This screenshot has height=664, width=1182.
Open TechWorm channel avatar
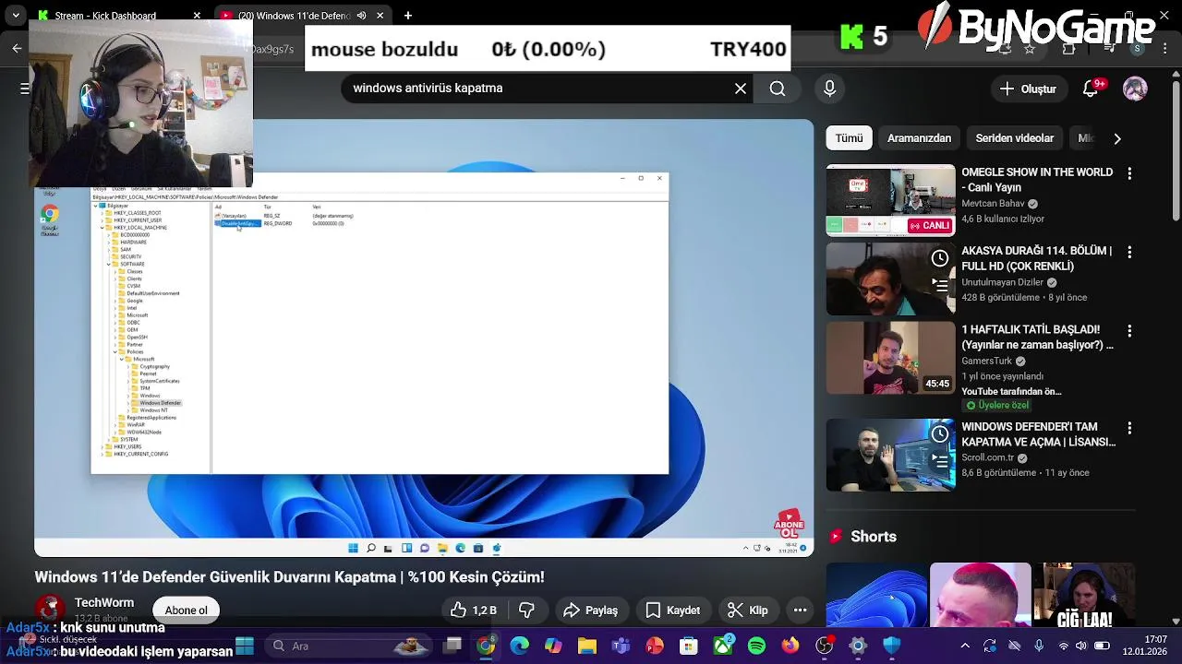[51, 610]
